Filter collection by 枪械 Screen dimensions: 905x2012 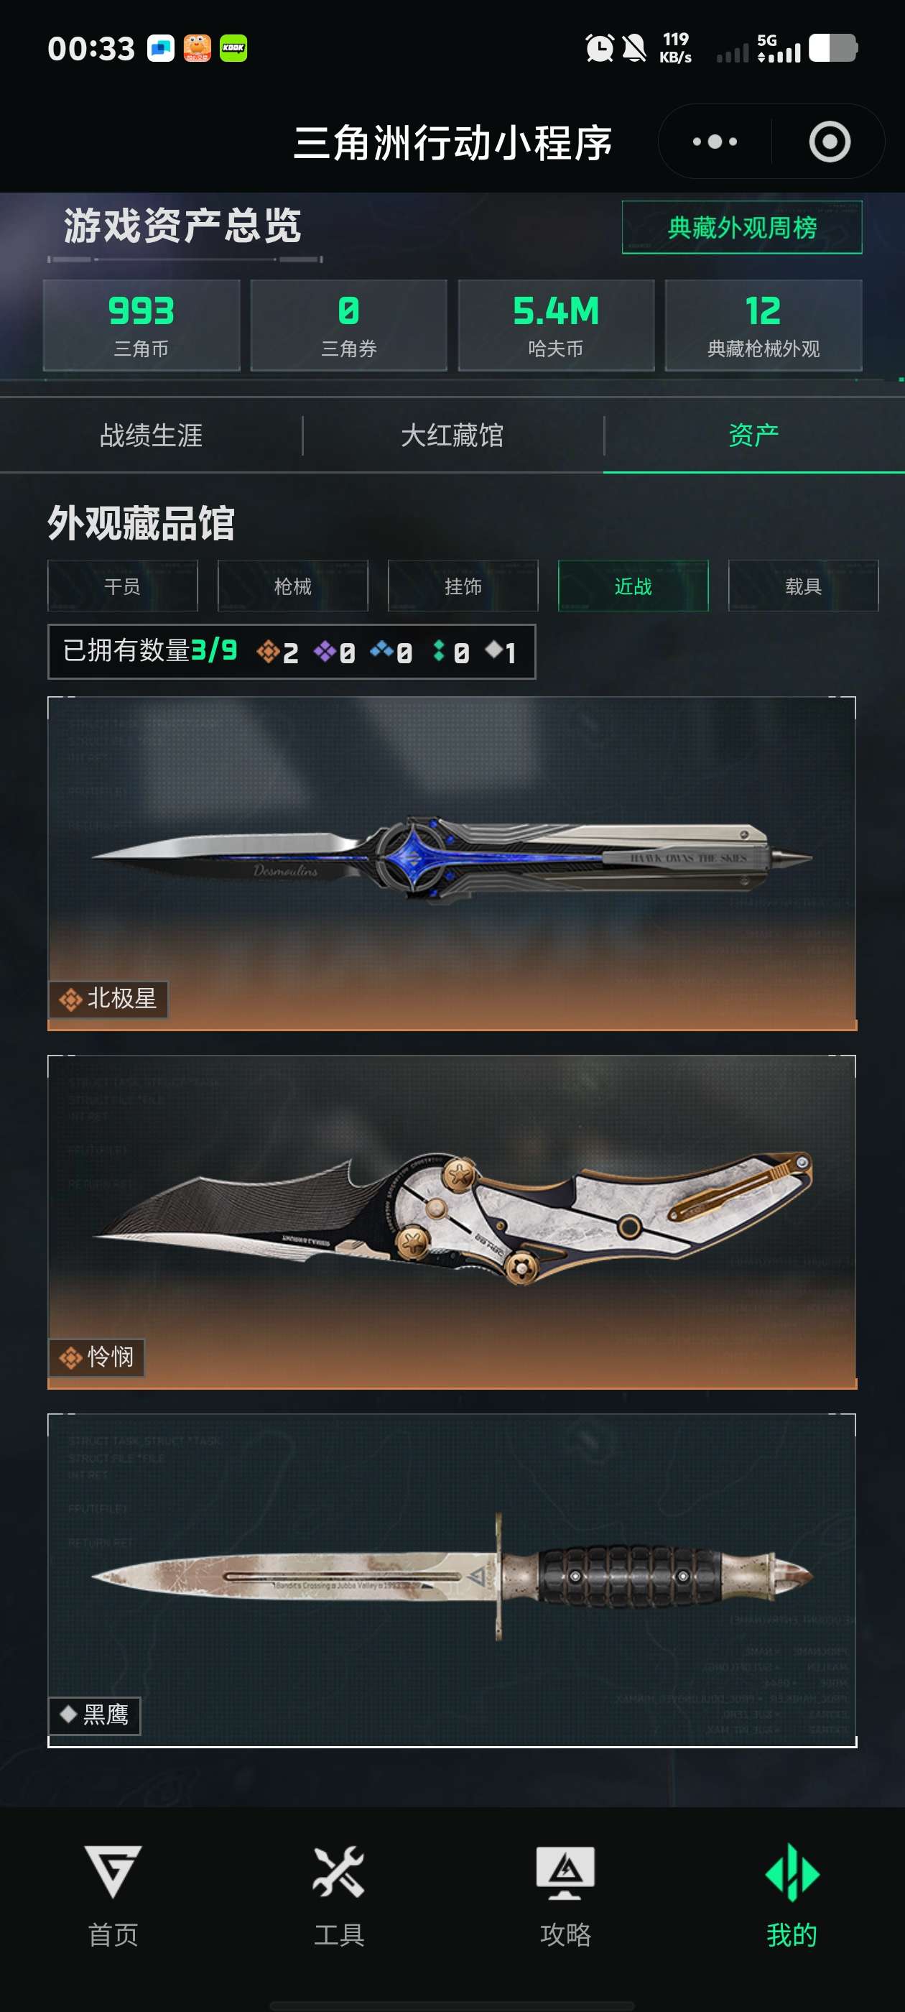pyautogui.click(x=293, y=586)
